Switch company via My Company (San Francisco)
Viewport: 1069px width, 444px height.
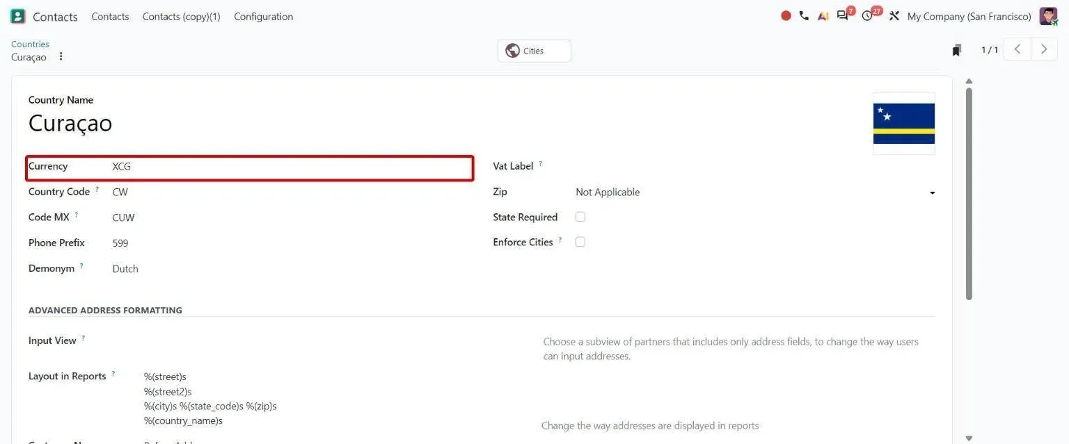[969, 17]
